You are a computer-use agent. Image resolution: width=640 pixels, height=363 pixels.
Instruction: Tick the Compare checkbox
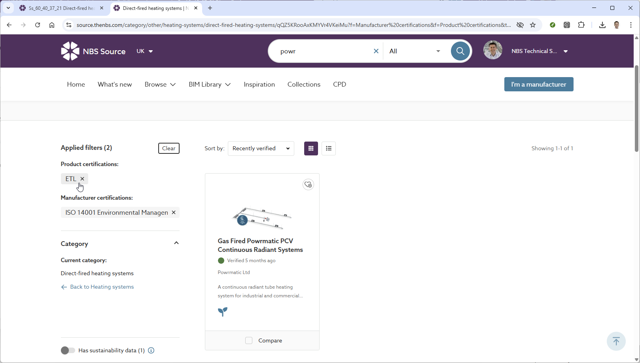[x=249, y=340]
